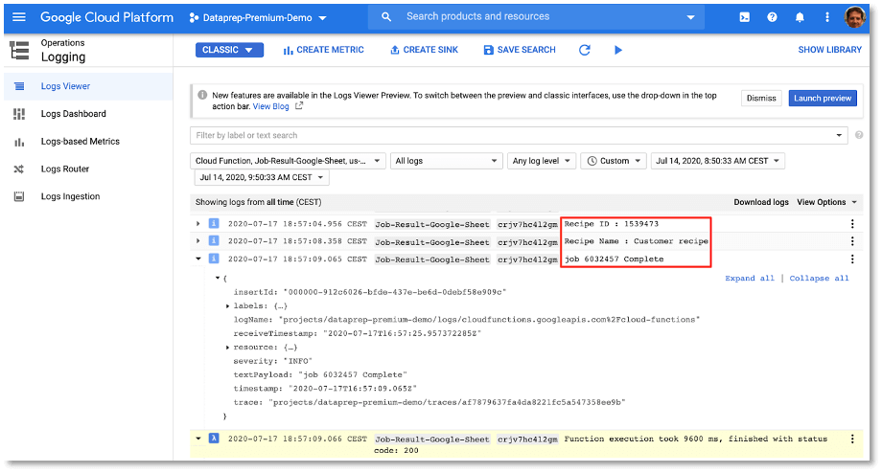Open the help question mark icon
Viewport: 882px width, 473px height.
(772, 17)
